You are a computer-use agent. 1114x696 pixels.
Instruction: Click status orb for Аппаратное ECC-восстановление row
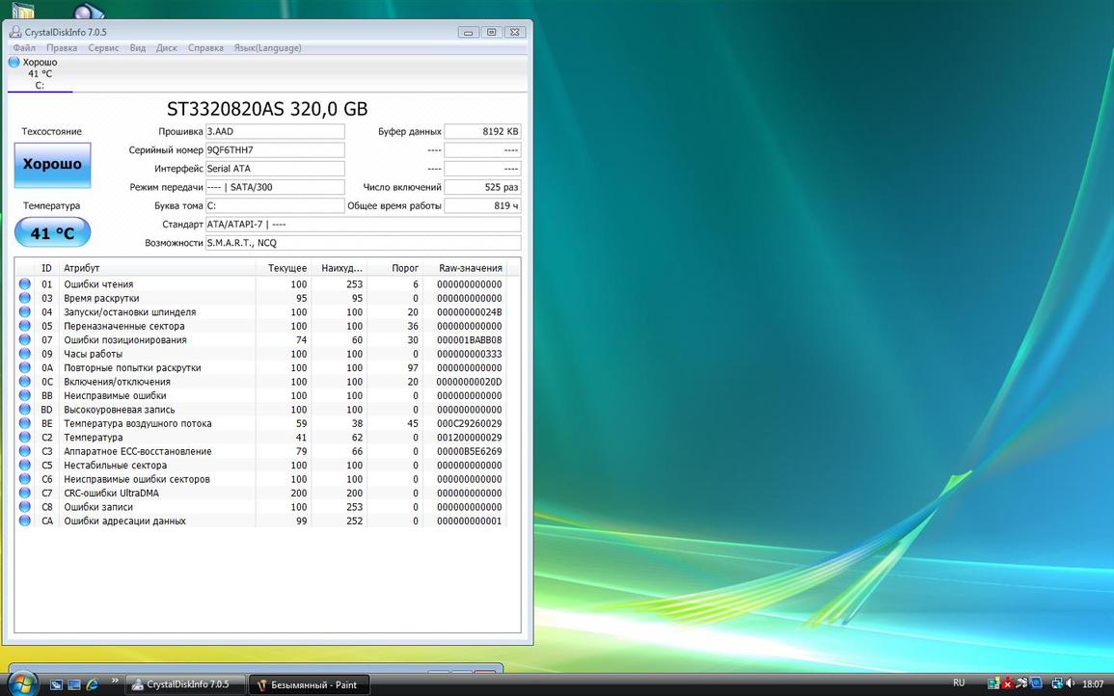[x=25, y=451]
